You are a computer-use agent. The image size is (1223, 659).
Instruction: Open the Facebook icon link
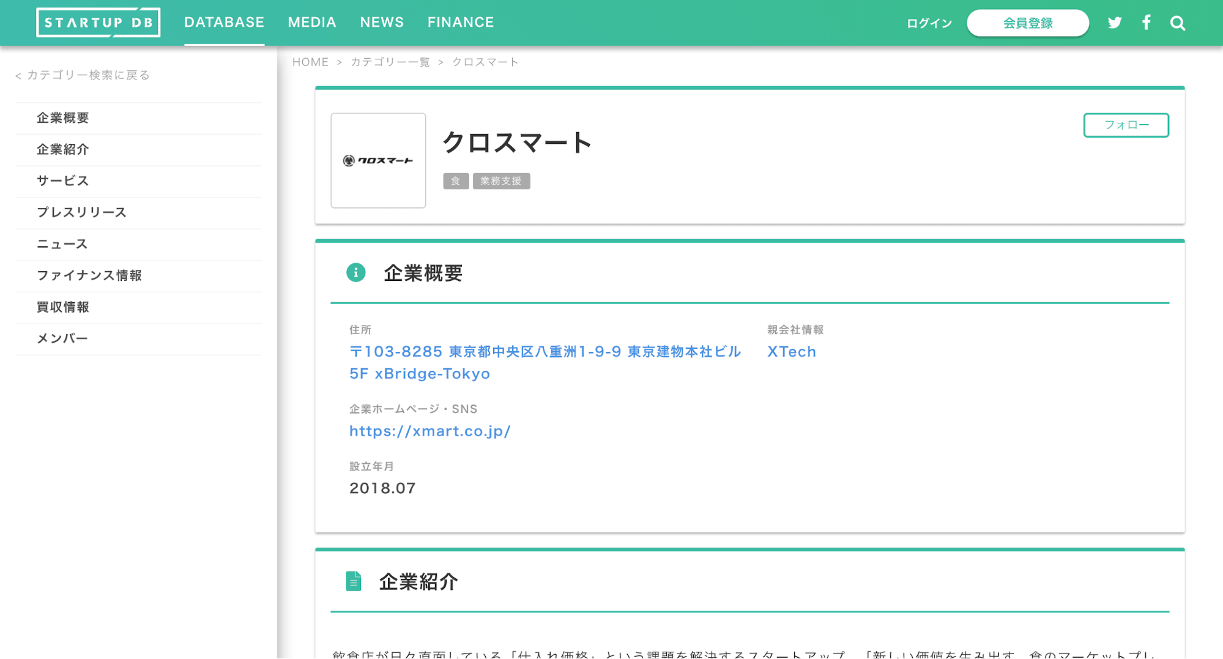pyautogui.click(x=1146, y=23)
